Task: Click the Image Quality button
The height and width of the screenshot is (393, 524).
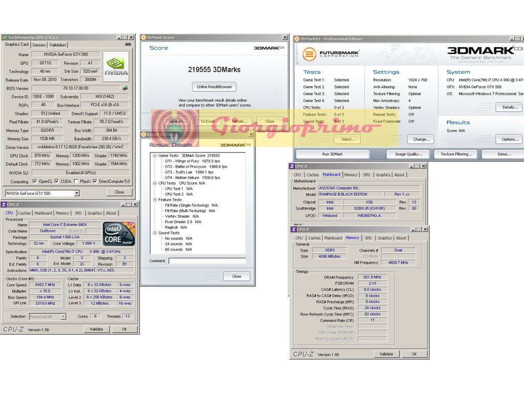Action: click(408, 154)
